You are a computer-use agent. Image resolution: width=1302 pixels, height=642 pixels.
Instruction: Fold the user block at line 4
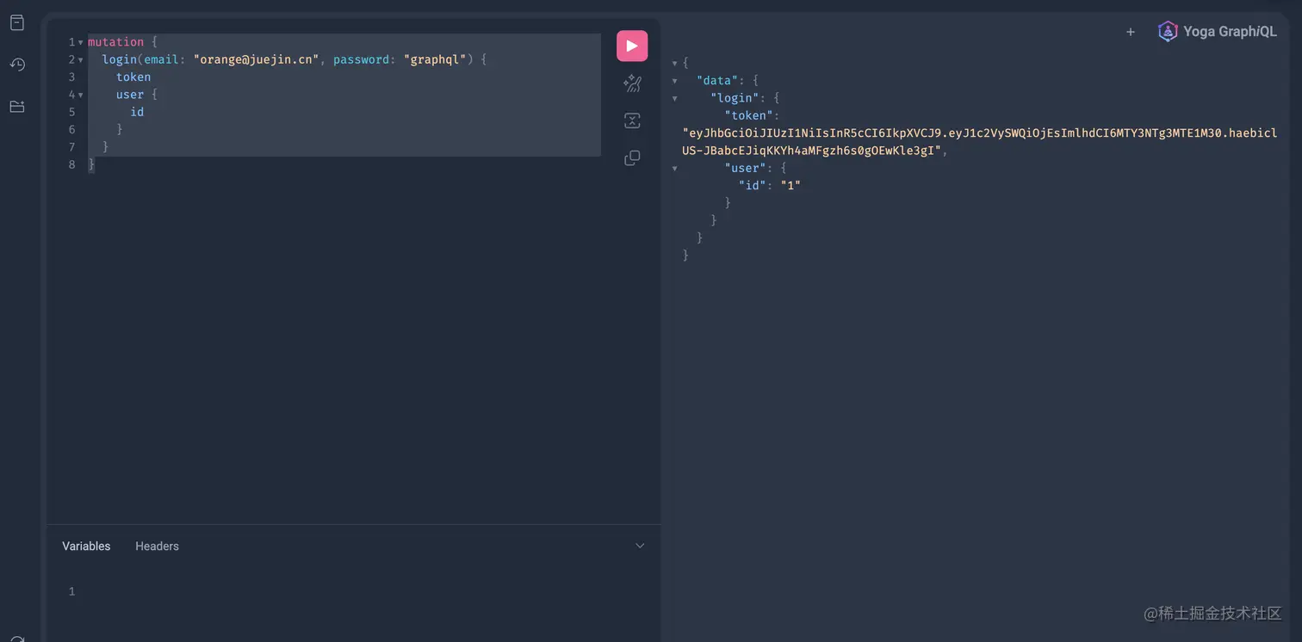click(81, 95)
